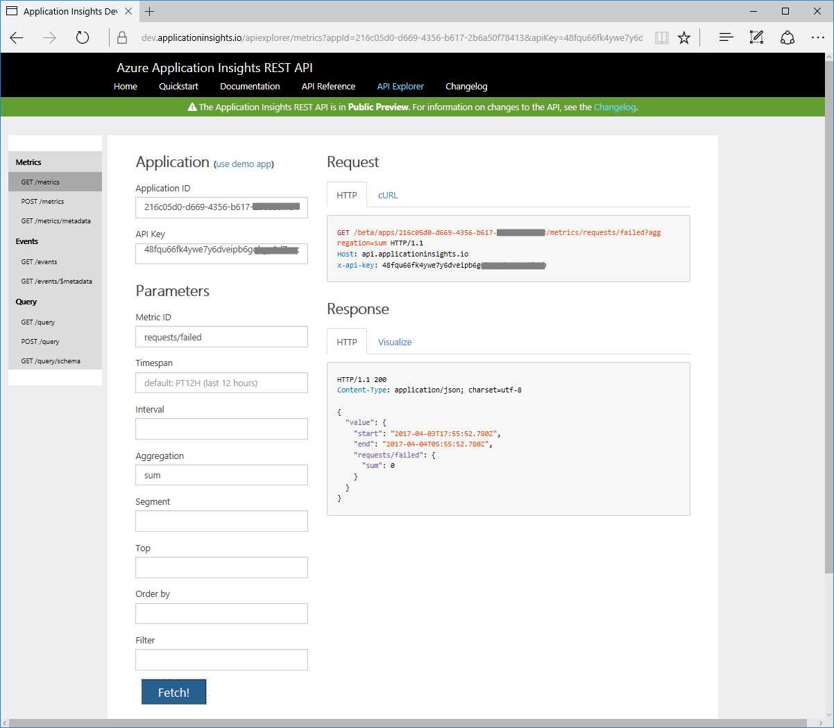Refresh the current page
Viewport: 834px width, 728px height.
coord(82,38)
